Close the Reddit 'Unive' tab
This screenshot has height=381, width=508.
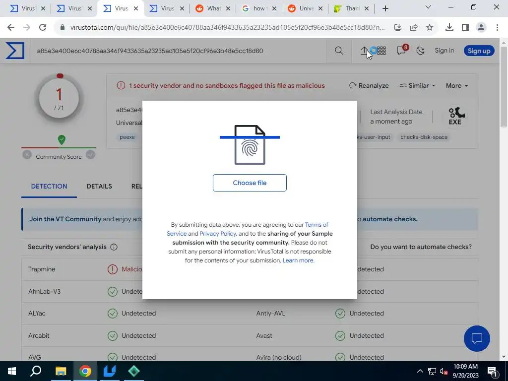pyautogui.click(x=320, y=9)
